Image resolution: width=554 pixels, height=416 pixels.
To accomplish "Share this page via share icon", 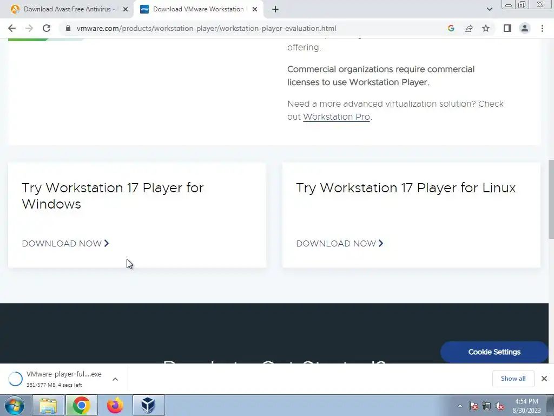I will click(469, 28).
